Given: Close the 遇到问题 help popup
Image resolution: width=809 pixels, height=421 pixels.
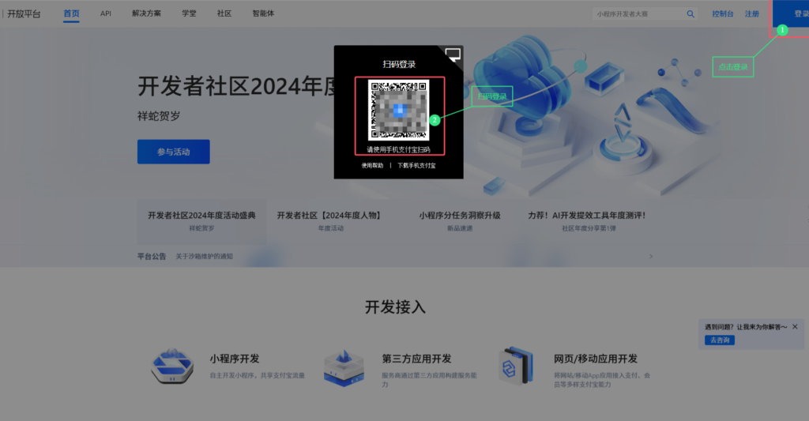Looking at the screenshot, I should click(795, 326).
